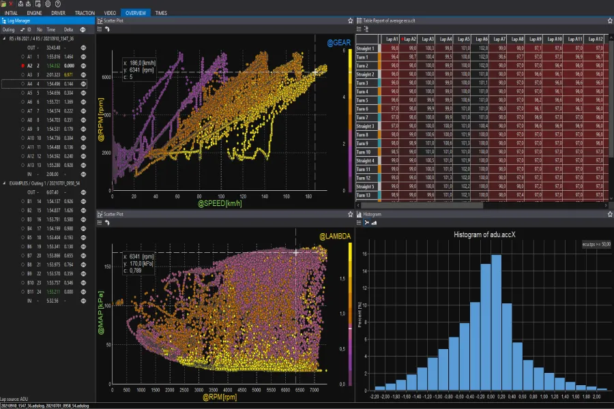The image size is (614, 409).
Task: Open the gear settings icon
Action: coord(48,4)
